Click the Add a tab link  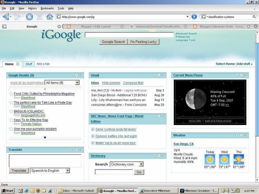pos(43,64)
